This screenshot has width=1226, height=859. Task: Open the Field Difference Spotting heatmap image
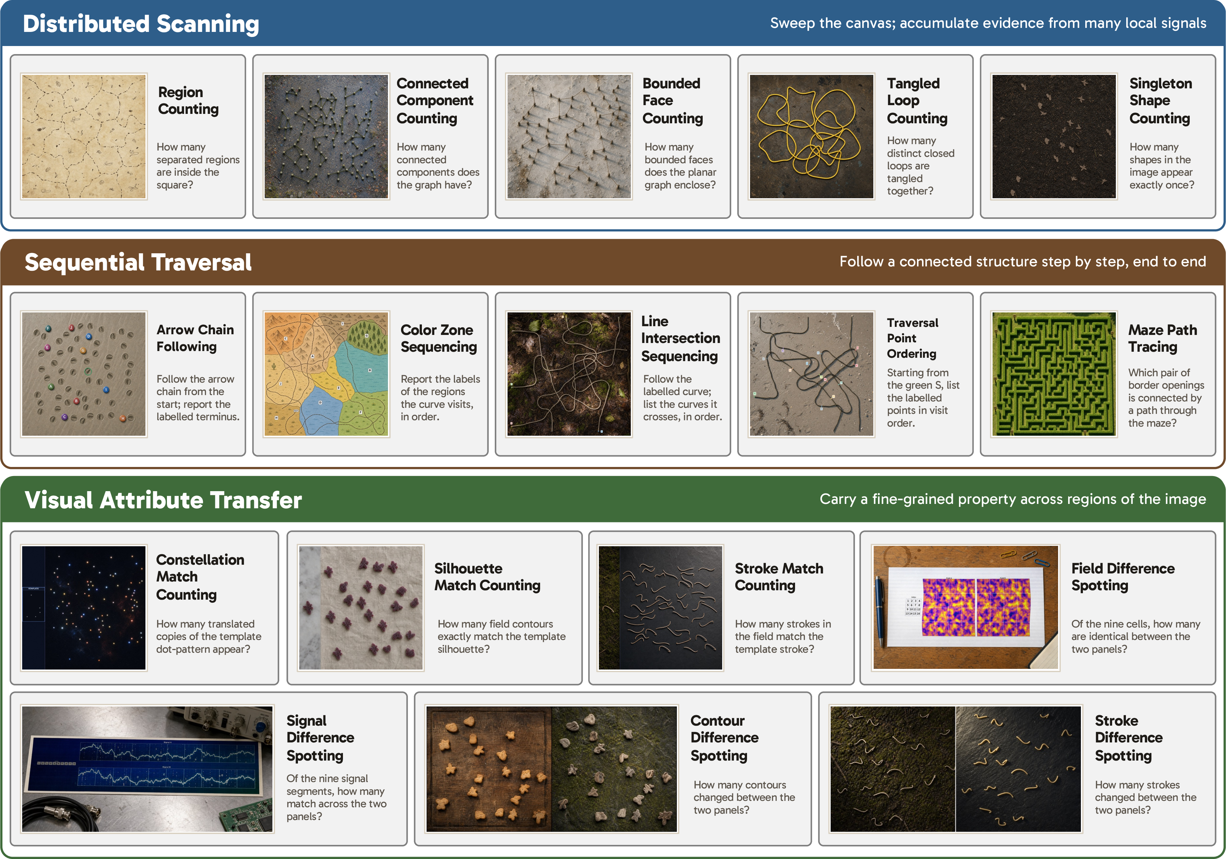(965, 607)
